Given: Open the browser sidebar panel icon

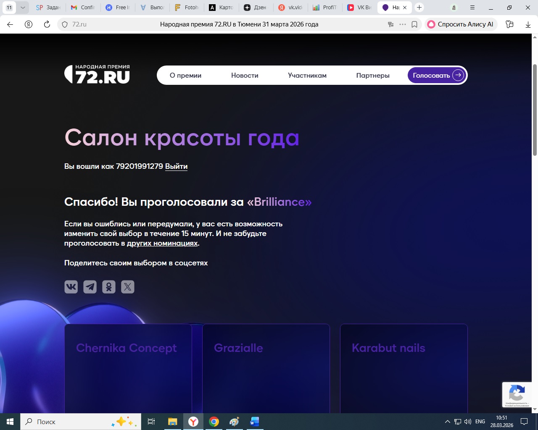Looking at the screenshot, I should (509, 24).
